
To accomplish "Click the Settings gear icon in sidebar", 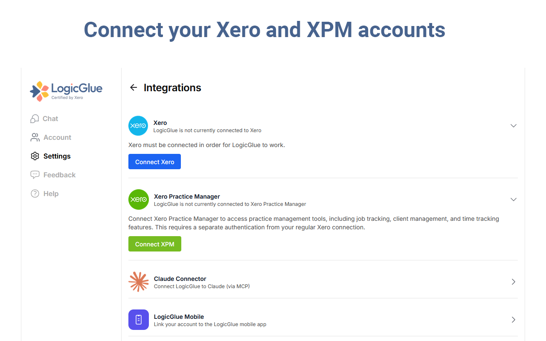I will tap(35, 156).
